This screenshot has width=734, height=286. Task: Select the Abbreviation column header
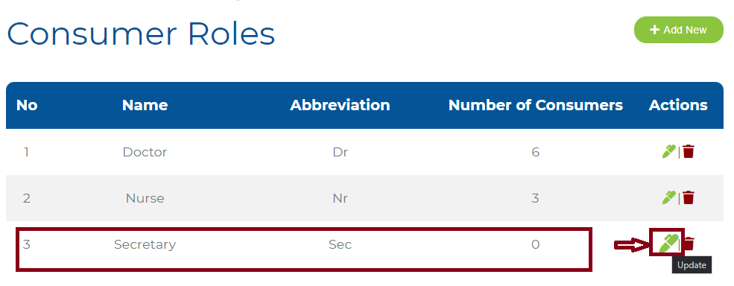(340, 105)
